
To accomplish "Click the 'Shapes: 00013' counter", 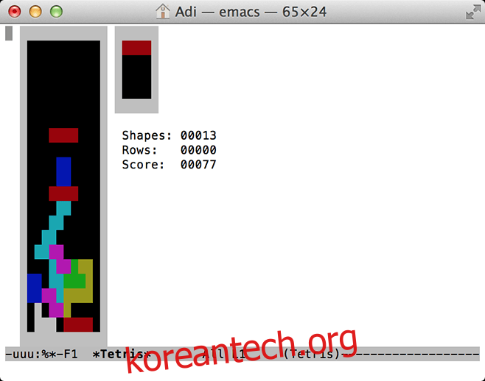I will [x=170, y=135].
